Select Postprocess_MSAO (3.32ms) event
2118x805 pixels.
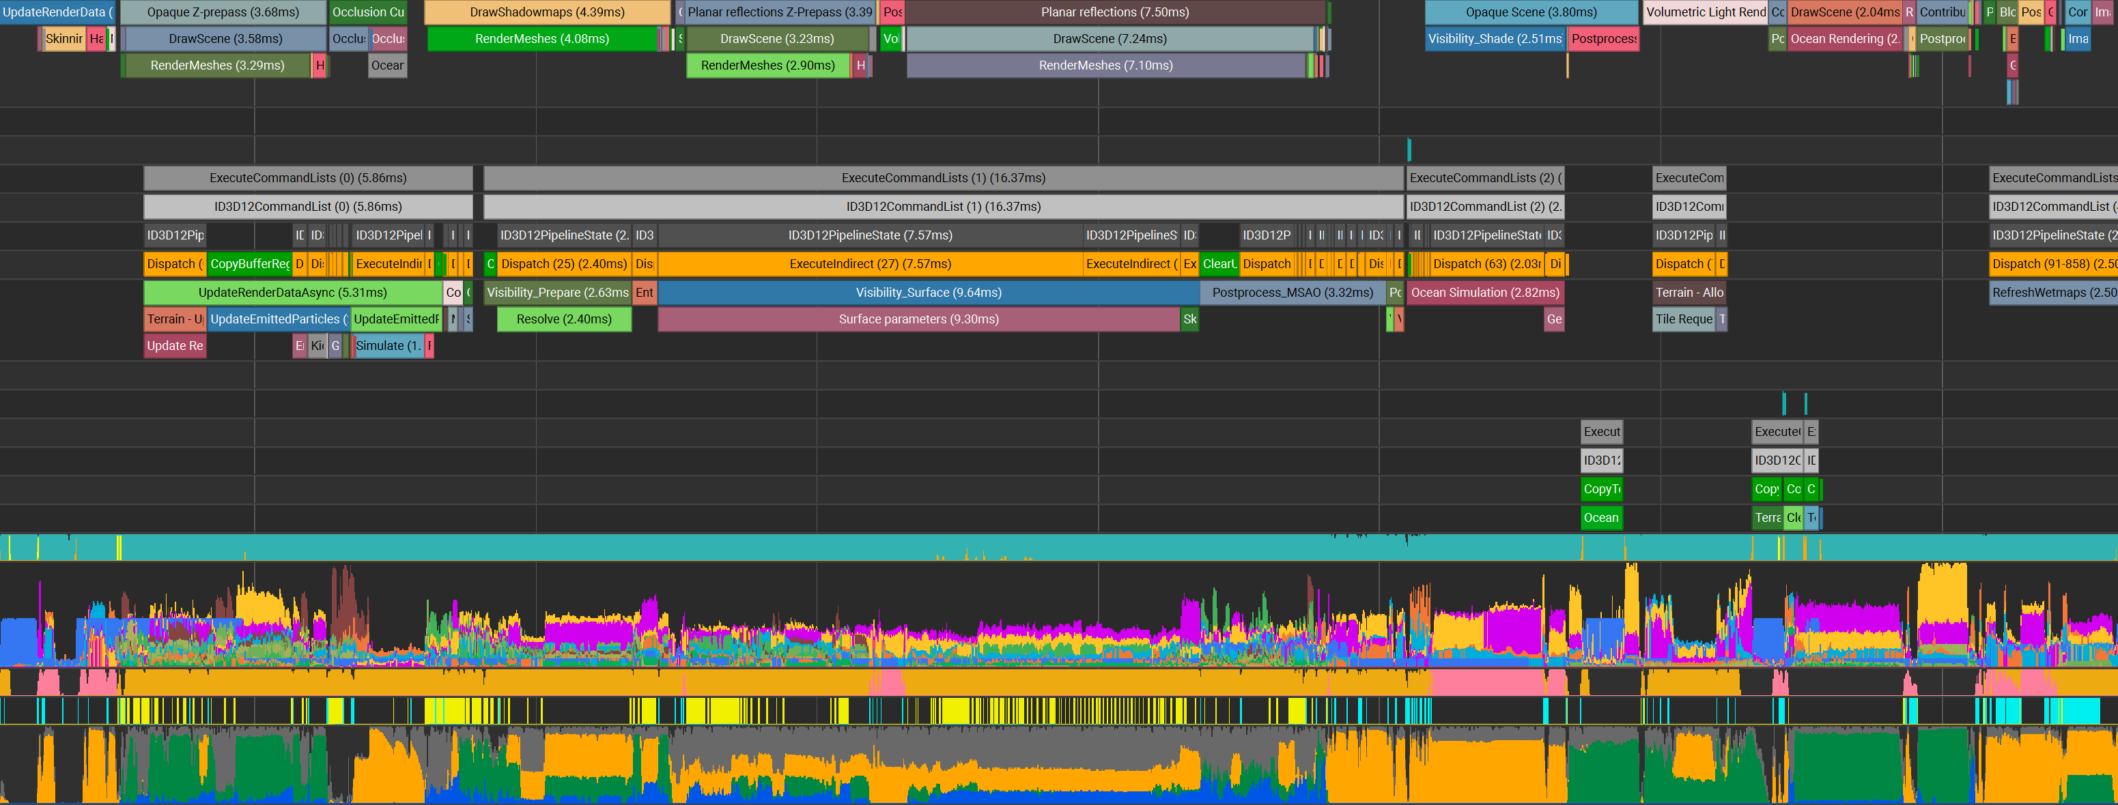tap(1292, 293)
